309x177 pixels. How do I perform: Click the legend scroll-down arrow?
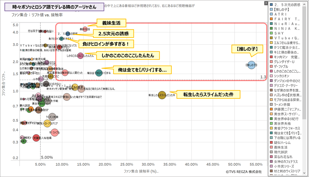coord(307,174)
